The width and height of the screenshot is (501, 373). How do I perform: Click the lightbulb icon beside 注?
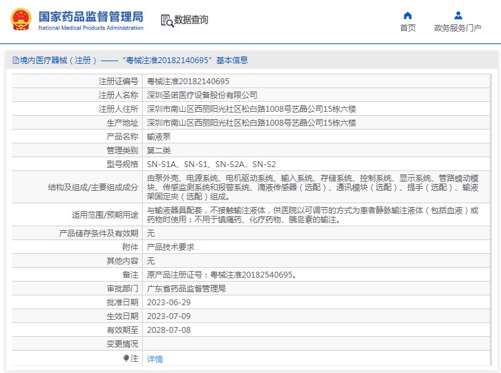click(126, 359)
